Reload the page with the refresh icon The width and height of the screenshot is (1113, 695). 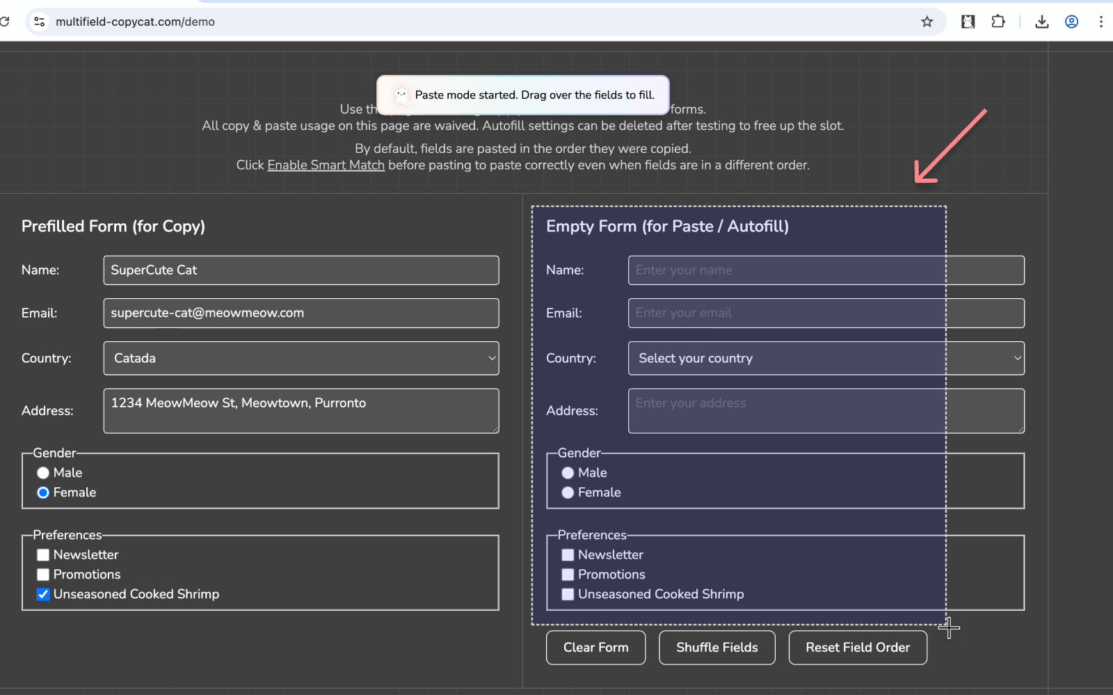[6, 22]
